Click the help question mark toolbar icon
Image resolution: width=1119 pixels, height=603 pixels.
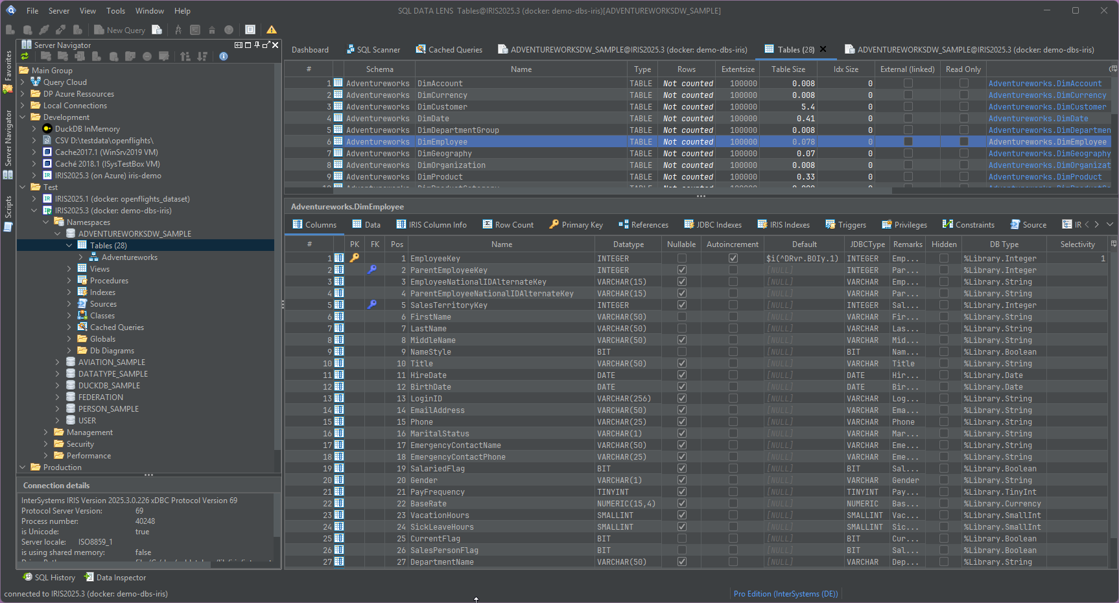coord(229,30)
